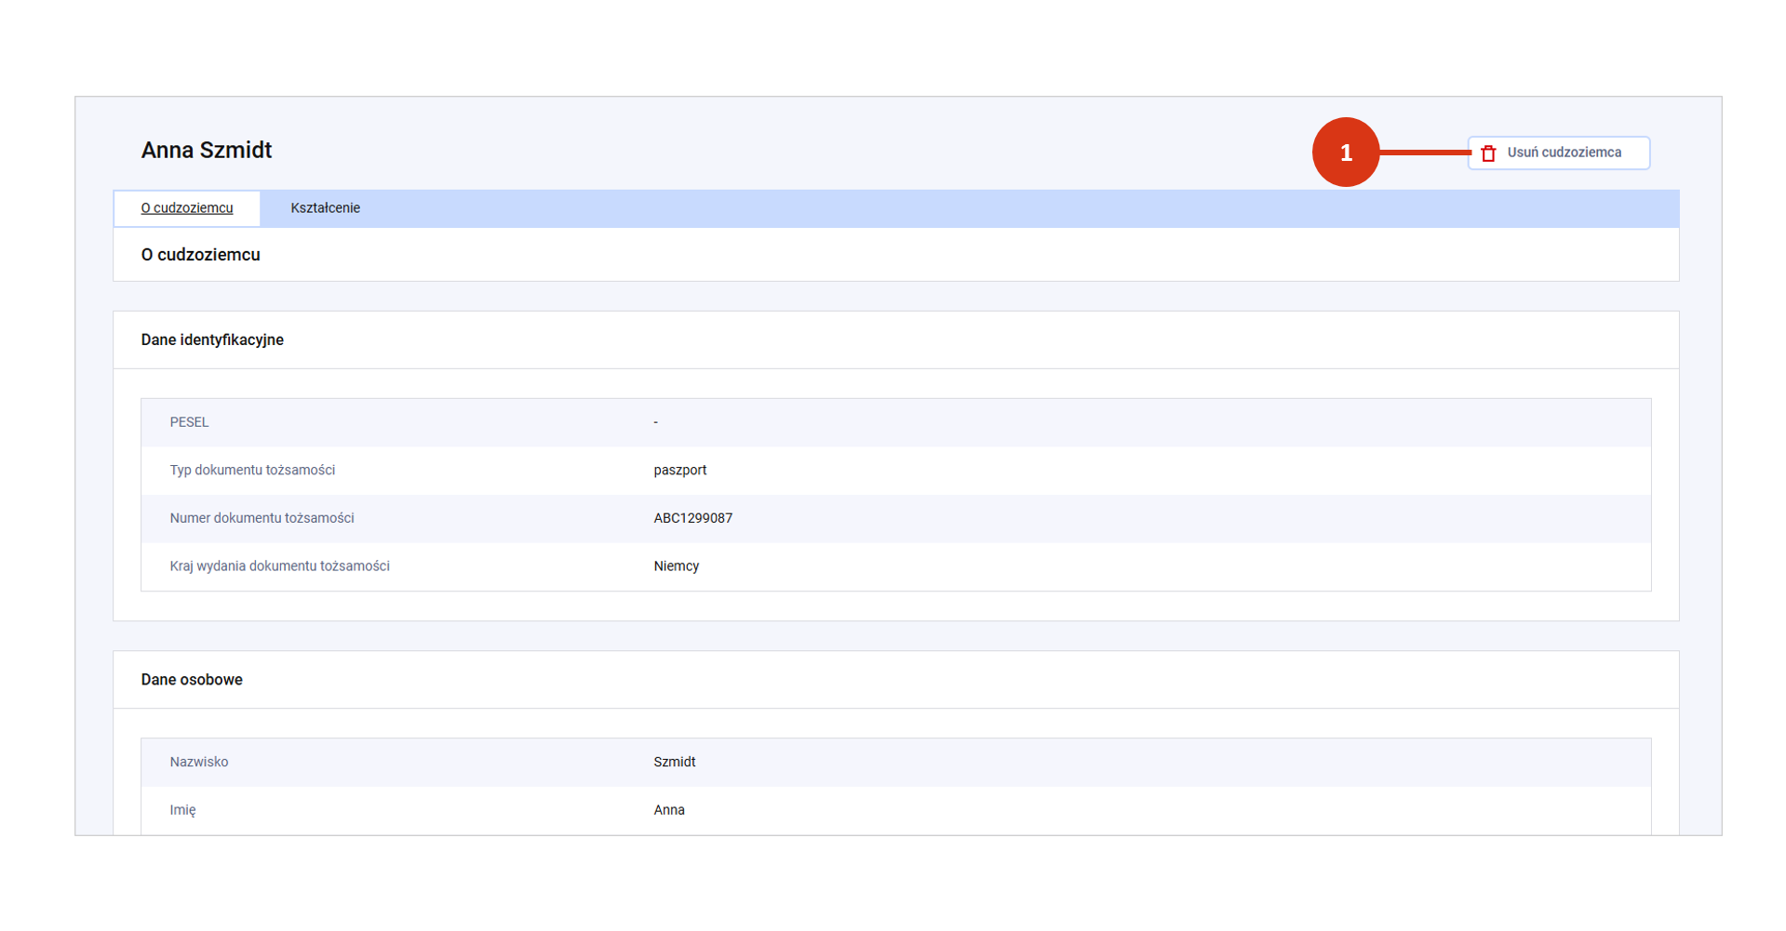Click Kraj wydania dokumentu tożsamości label
The width and height of the screenshot is (1786, 931).
pos(279,566)
